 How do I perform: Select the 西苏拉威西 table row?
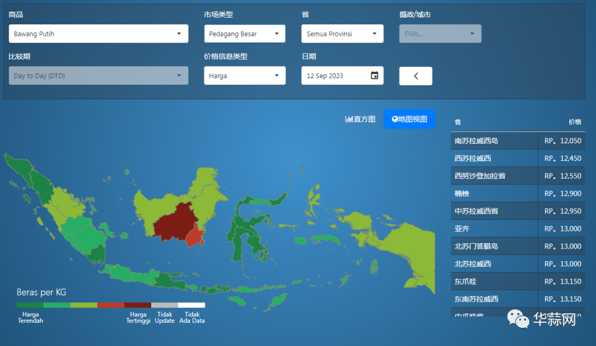[518, 158]
